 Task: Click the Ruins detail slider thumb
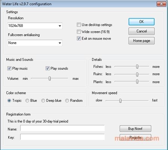137,74
